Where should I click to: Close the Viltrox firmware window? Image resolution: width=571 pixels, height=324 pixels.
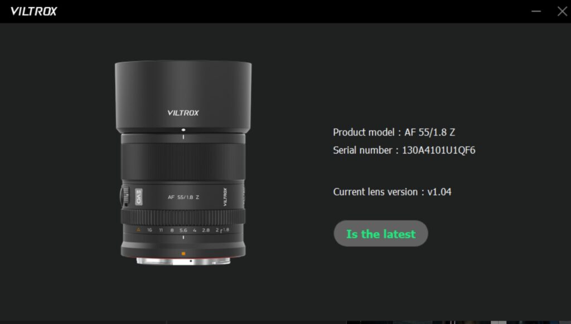tap(562, 11)
